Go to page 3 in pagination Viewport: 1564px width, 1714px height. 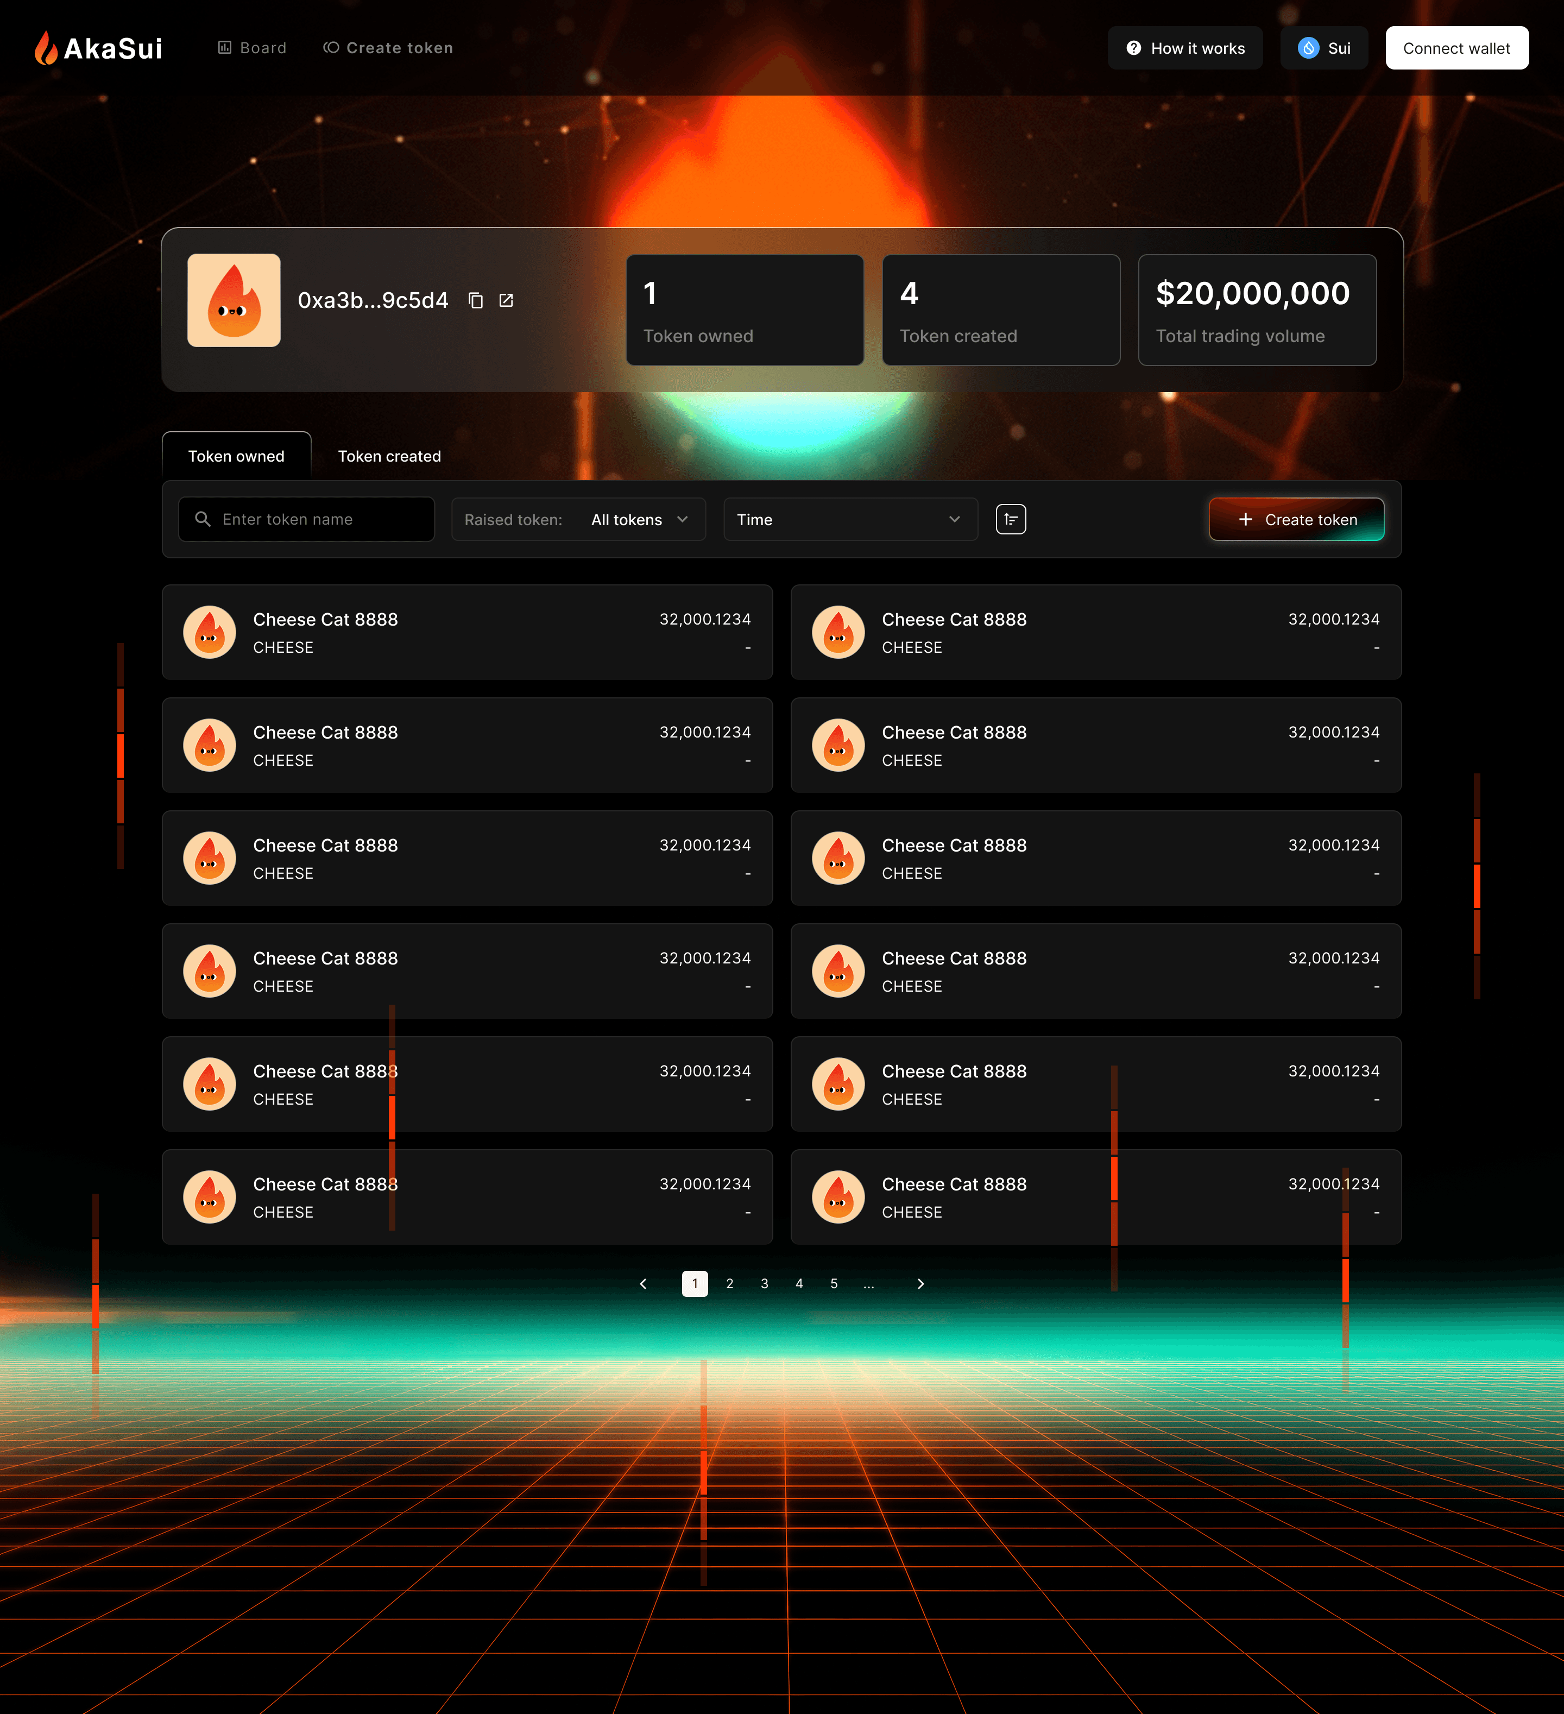pyautogui.click(x=764, y=1284)
